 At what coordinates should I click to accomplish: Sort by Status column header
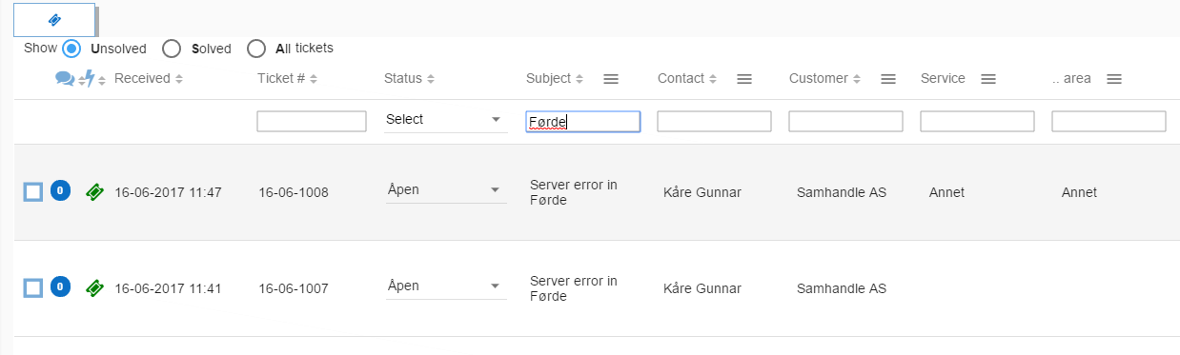pos(409,78)
